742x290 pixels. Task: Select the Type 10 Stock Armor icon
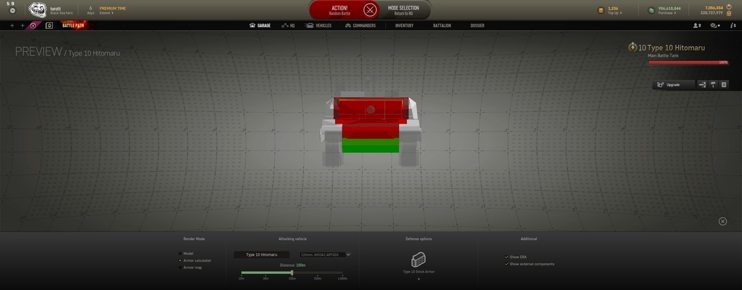(x=418, y=260)
